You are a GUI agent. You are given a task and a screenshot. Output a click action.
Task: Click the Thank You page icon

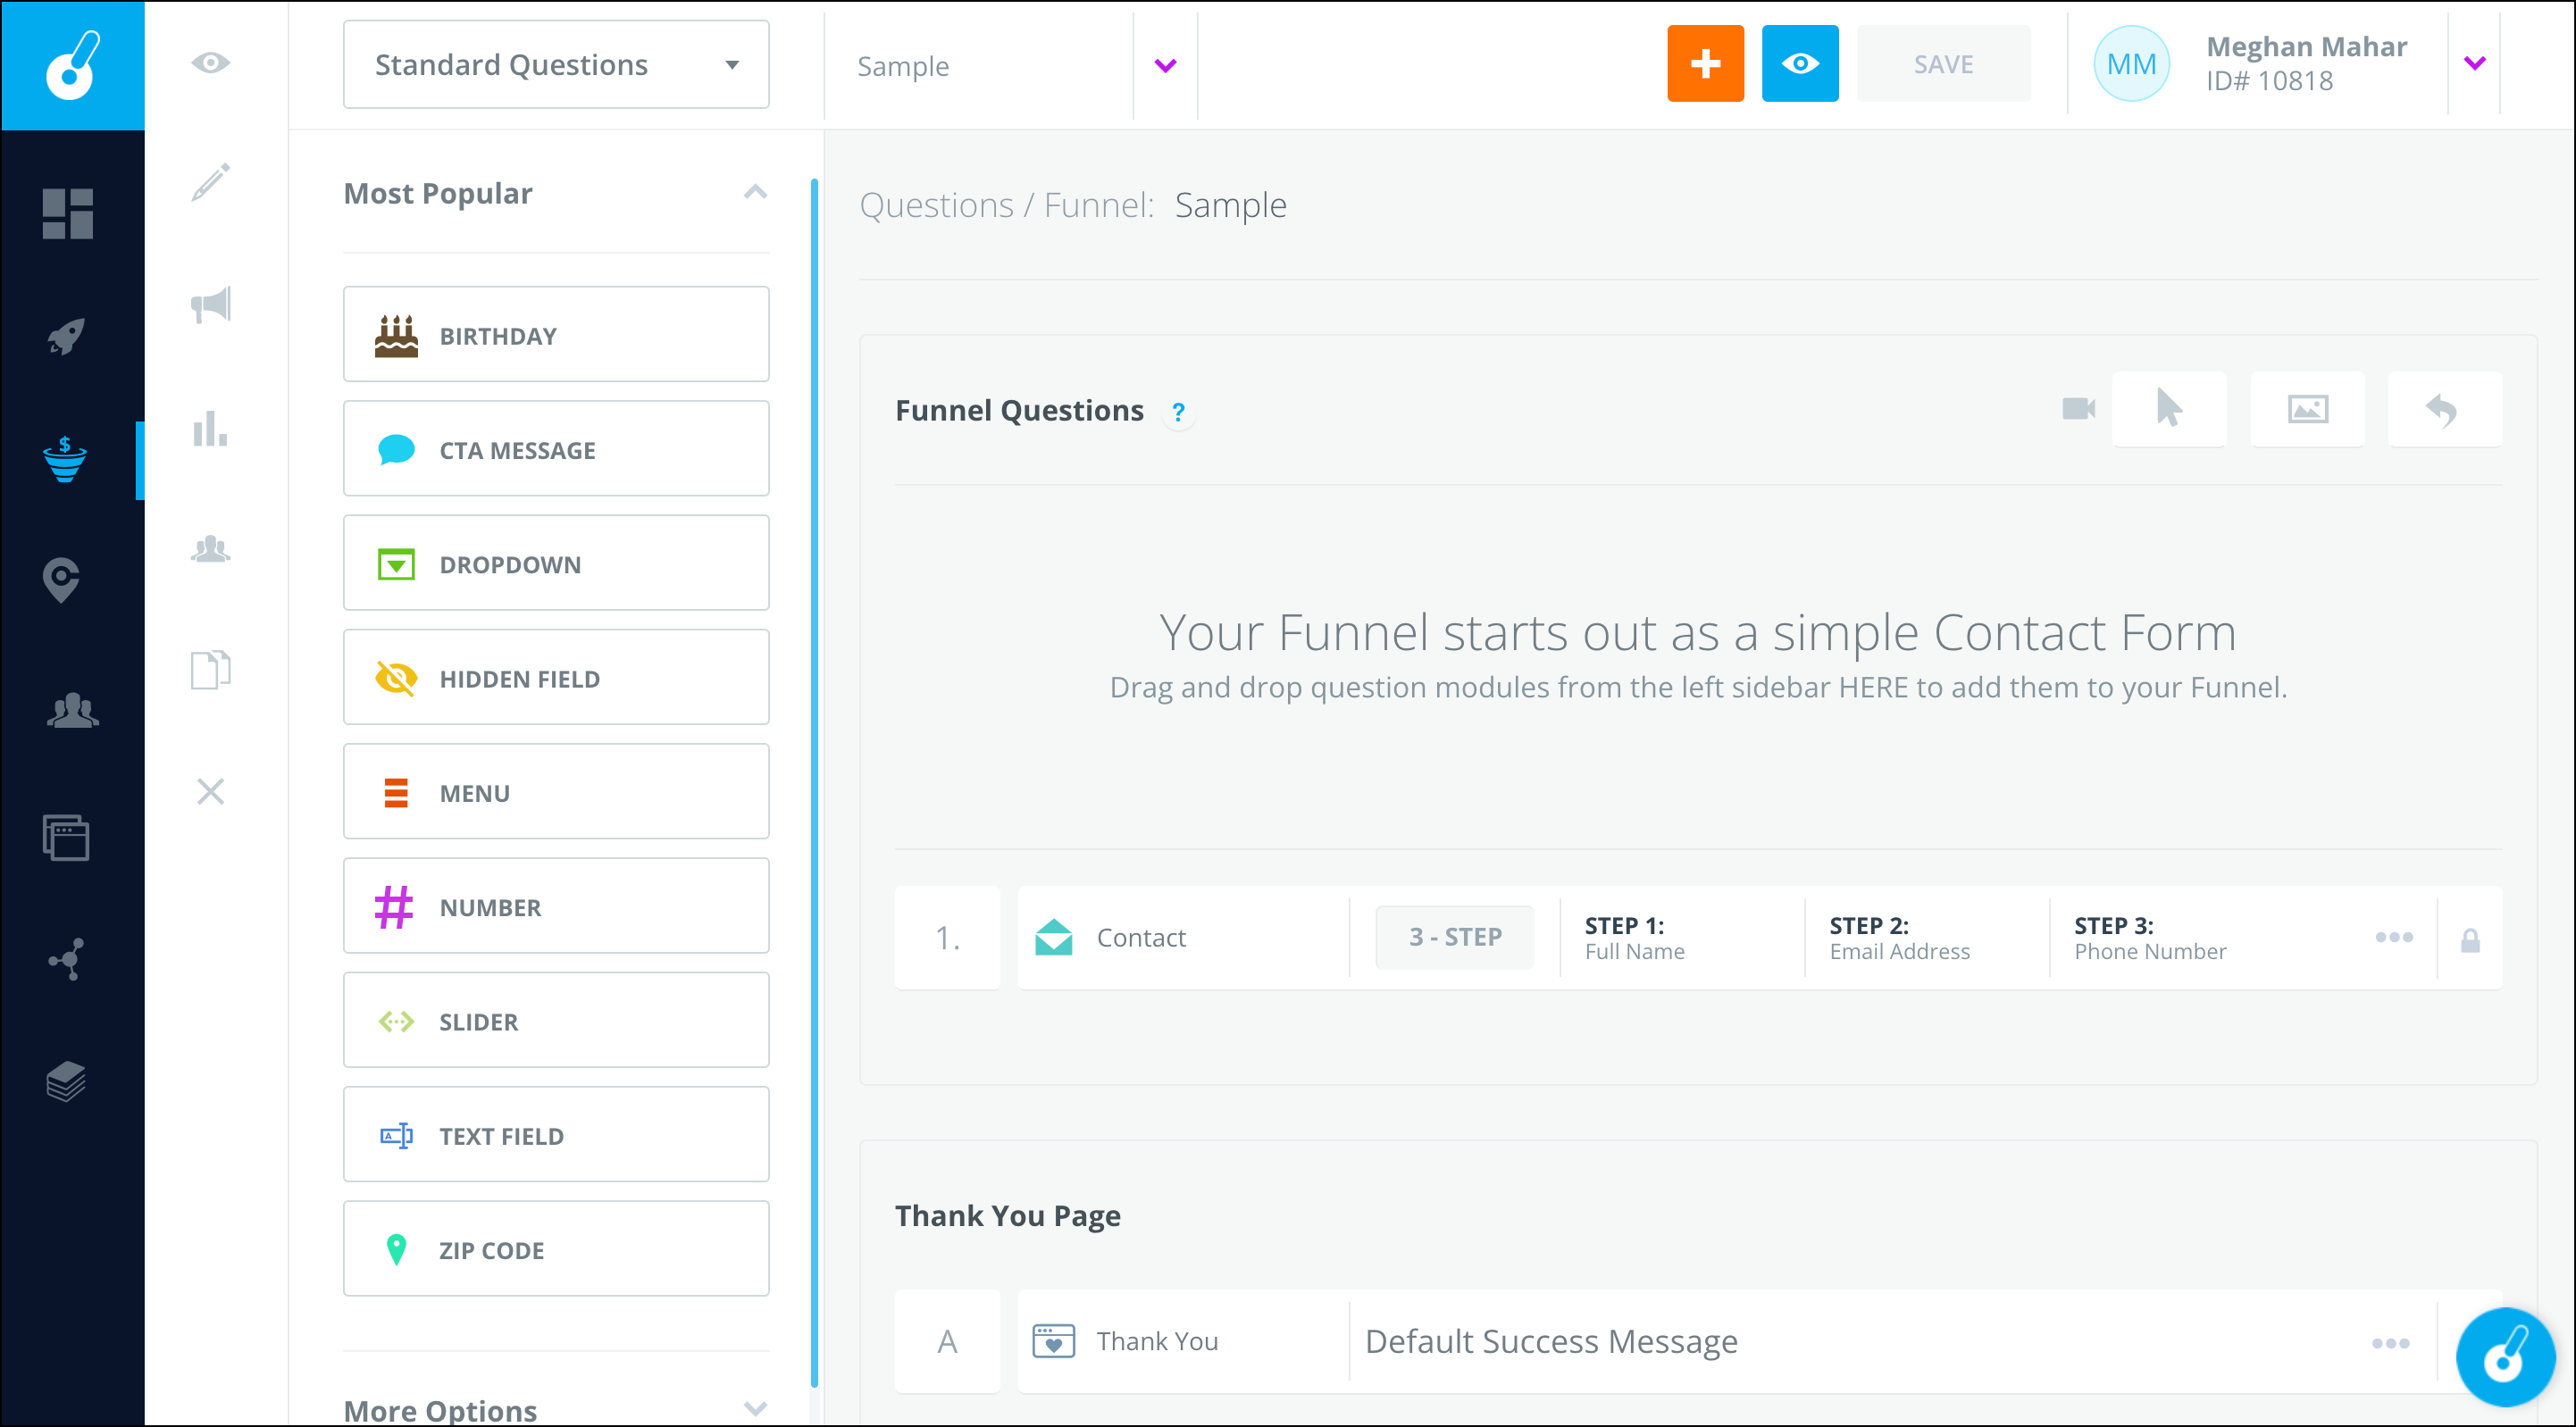point(1054,1341)
